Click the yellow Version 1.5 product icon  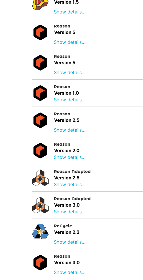click(x=40, y=5)
